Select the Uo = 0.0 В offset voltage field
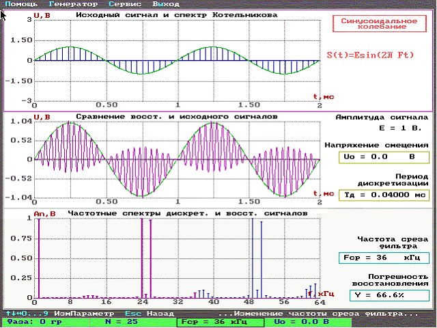Image resolution: width=437 pixels, height=328 pixels. point(383,156)
